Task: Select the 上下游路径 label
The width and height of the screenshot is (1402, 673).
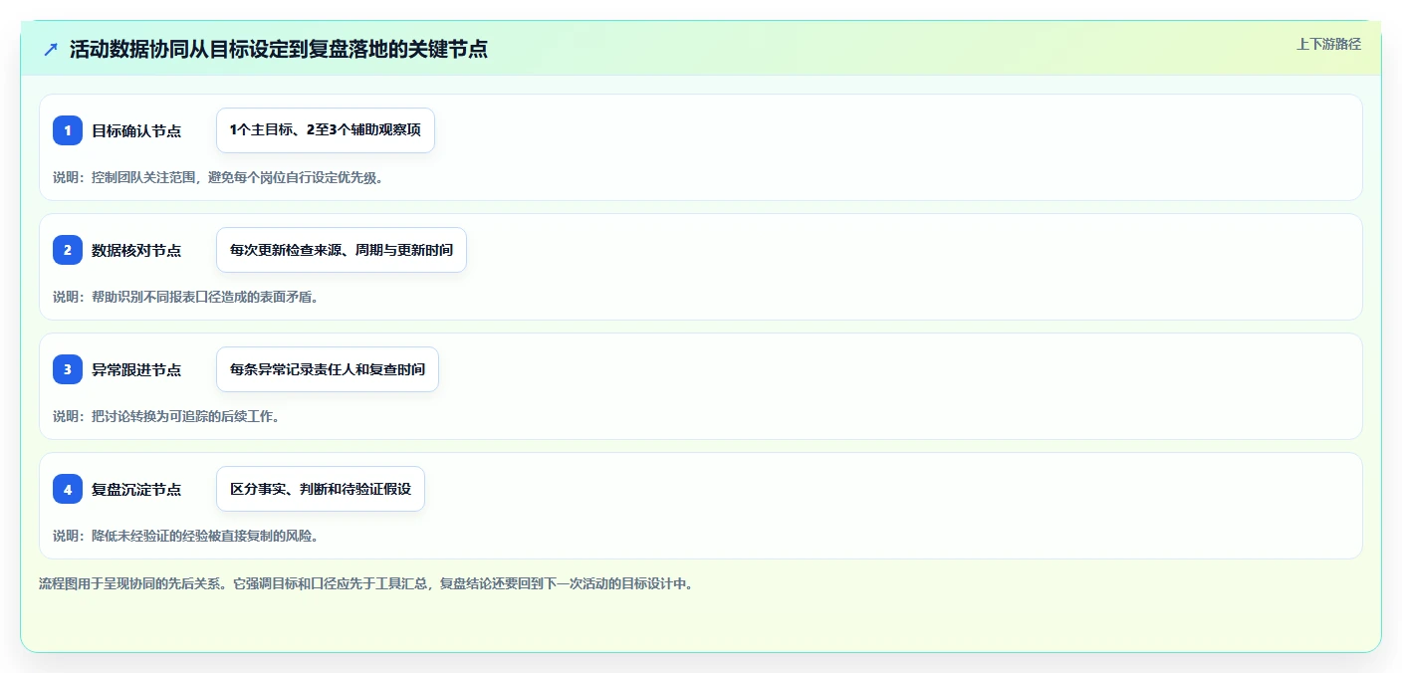Action: 1328,44
